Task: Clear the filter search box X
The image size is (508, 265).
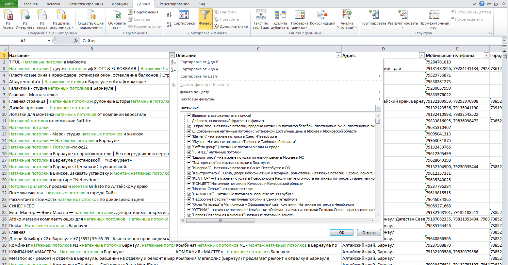Action: point(379,108)
